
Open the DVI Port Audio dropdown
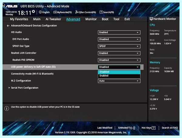point(119,39)
